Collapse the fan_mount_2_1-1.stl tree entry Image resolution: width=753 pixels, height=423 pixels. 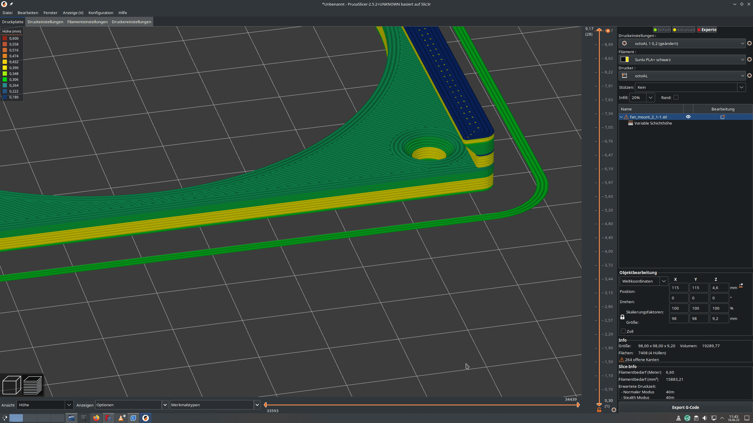(621, 117)
